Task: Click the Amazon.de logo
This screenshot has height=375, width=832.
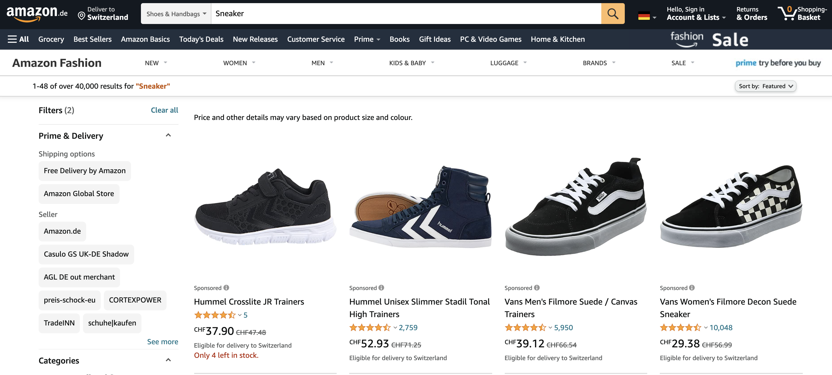Action: (37, 14)
